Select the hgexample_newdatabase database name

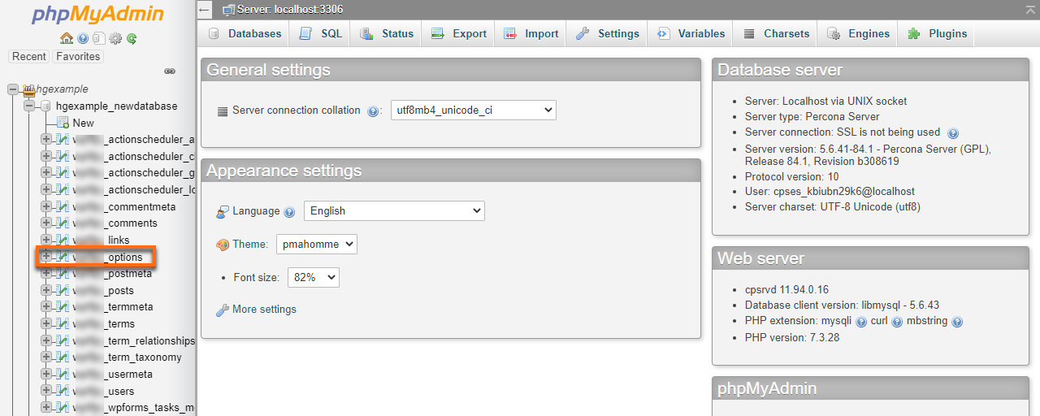point(116,106)
